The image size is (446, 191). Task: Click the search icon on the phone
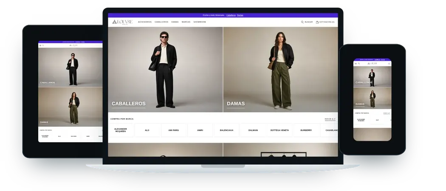pos(358,64)
